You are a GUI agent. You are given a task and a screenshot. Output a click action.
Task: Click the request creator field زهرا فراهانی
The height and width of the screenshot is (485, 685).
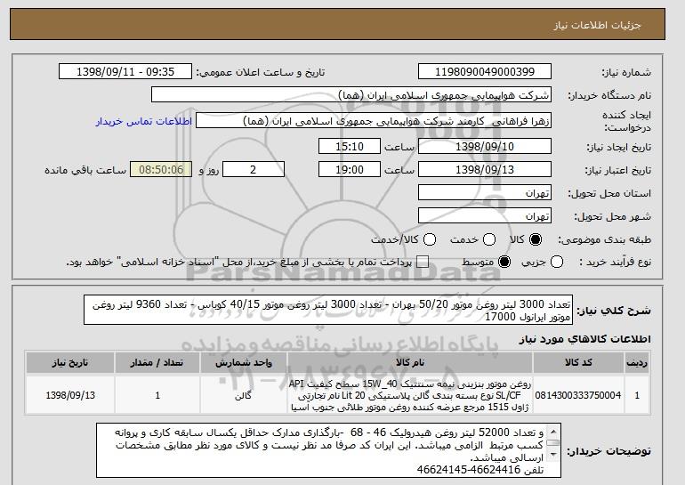[374, 121]
